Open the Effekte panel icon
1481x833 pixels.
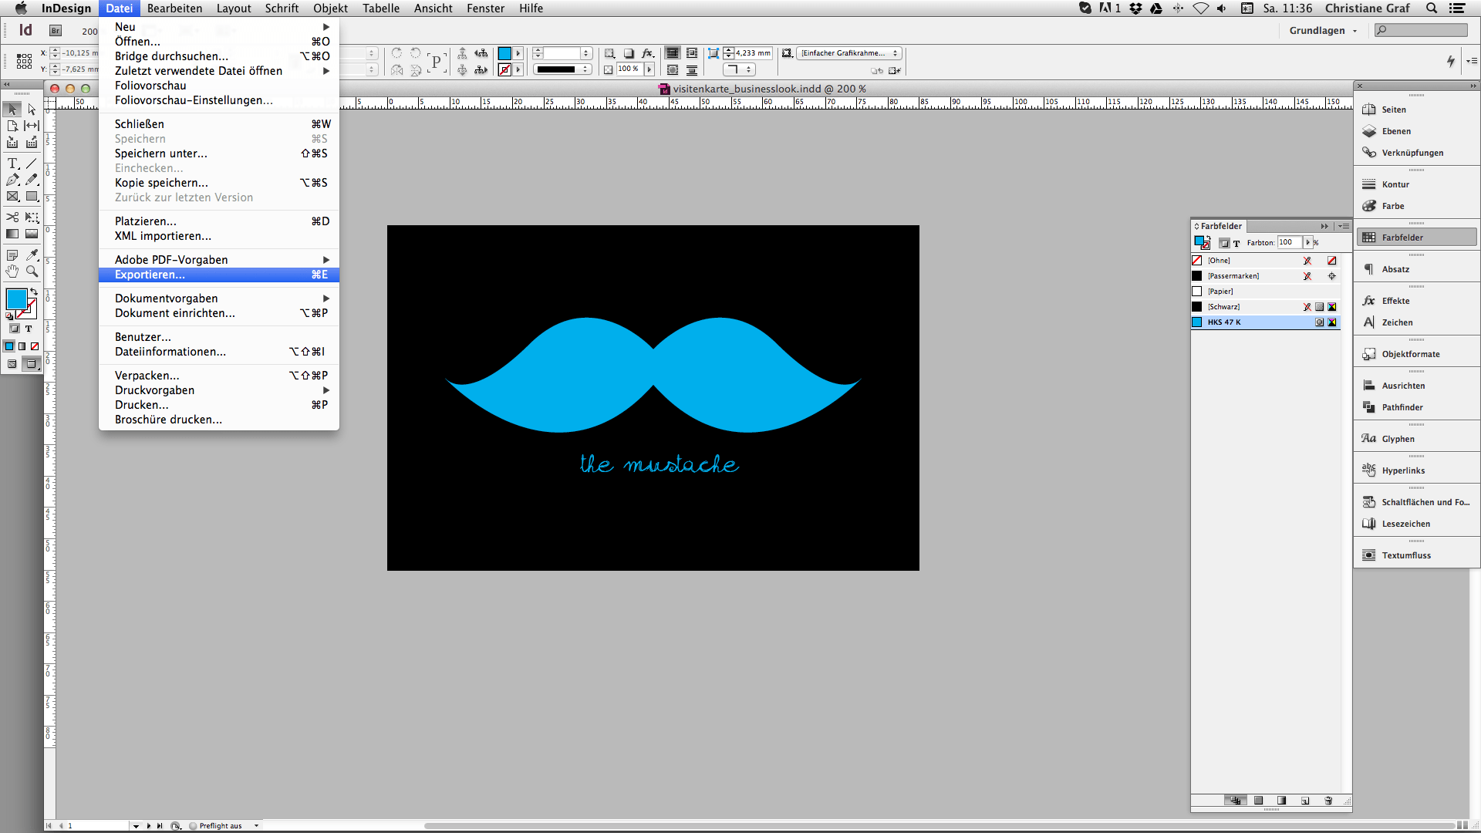click(x=1368, y=301)
